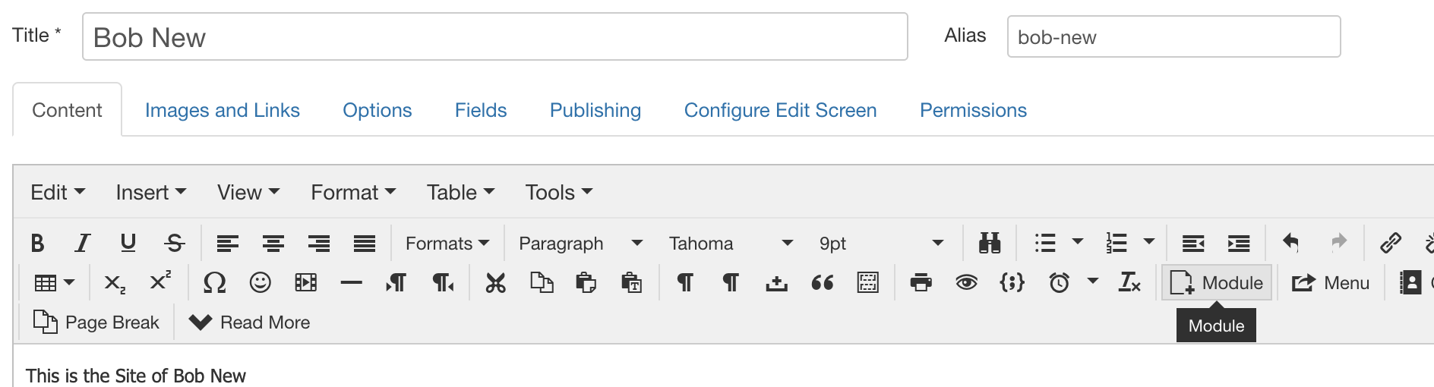Open the Edit menu
This screenshot has width=1434, height=387.
(58, 192)
